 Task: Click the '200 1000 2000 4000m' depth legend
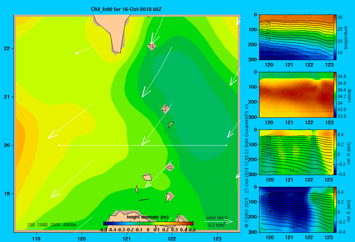point(52,225)
